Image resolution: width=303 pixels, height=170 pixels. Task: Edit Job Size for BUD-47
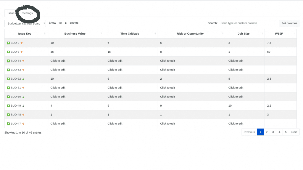pos(236,124)
